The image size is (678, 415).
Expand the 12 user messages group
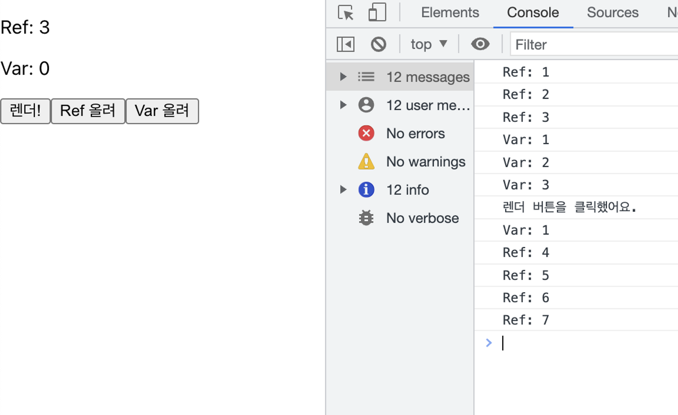tap(343, 105)
